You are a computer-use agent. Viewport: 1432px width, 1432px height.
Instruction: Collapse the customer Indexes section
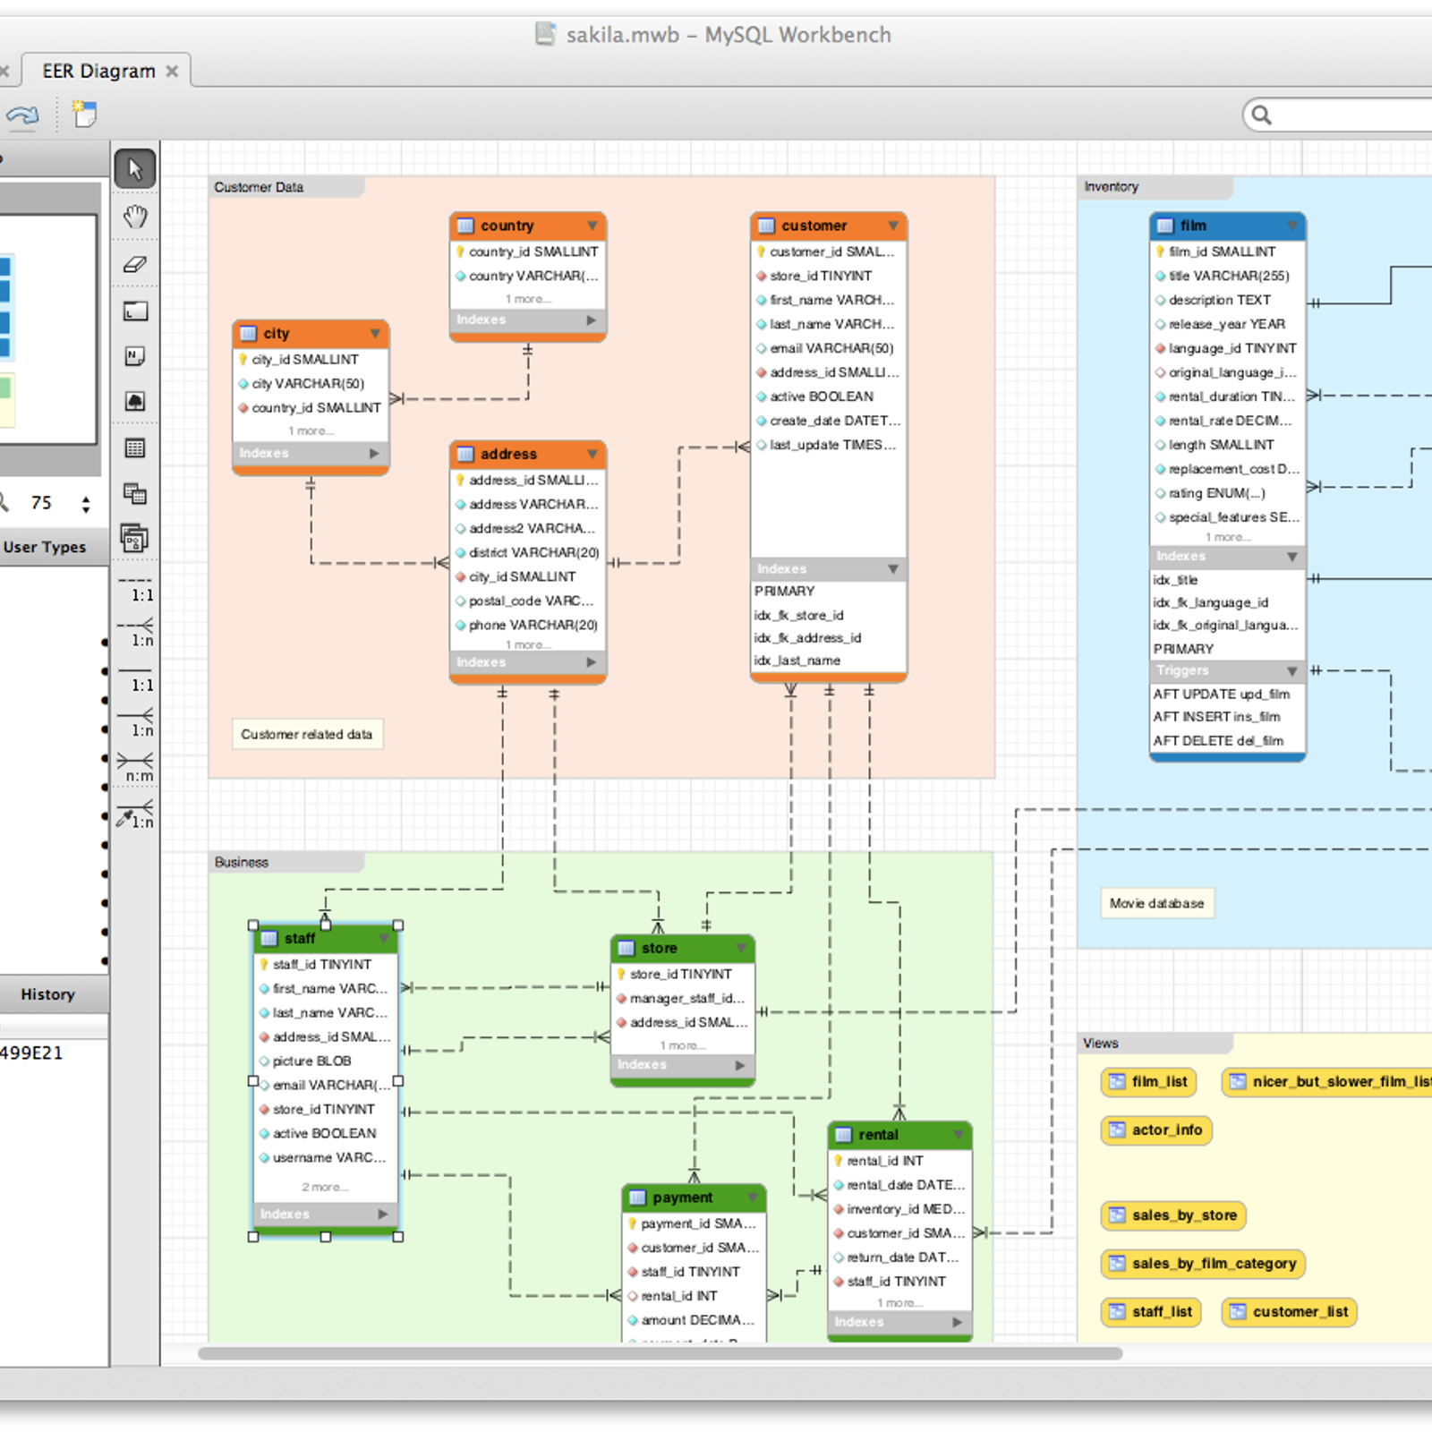click(892, 569)
